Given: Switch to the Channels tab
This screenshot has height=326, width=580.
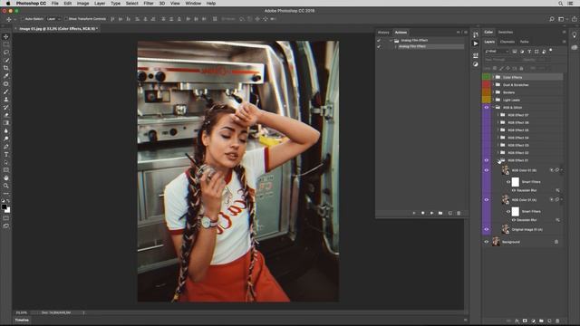Looking at the screenshot, I should (507, 42).
